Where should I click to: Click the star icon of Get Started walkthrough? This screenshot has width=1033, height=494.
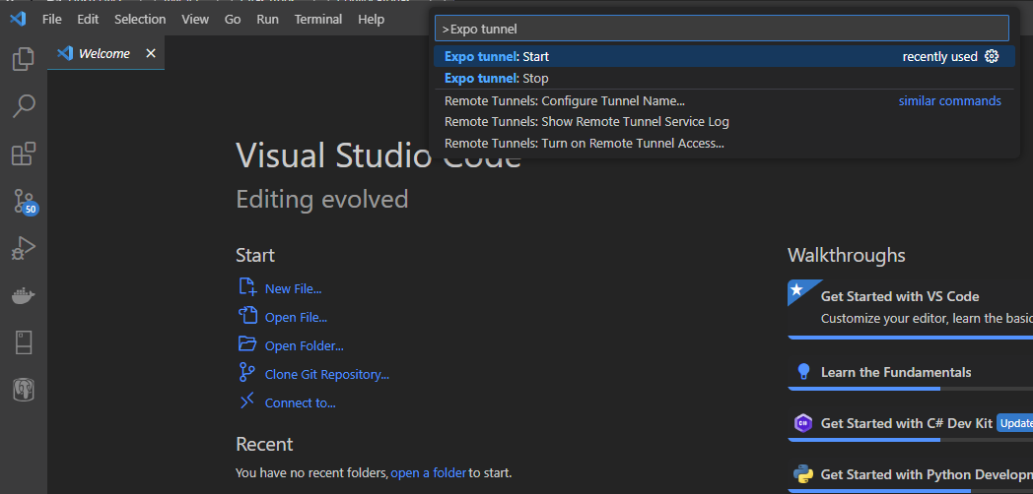pyautogui.click(x=797, y=289)
